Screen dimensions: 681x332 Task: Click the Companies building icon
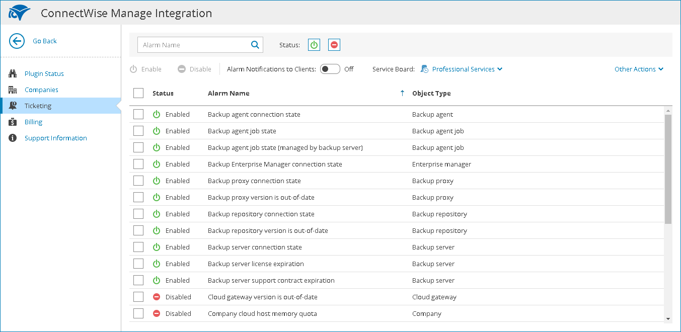coord(13,90)
